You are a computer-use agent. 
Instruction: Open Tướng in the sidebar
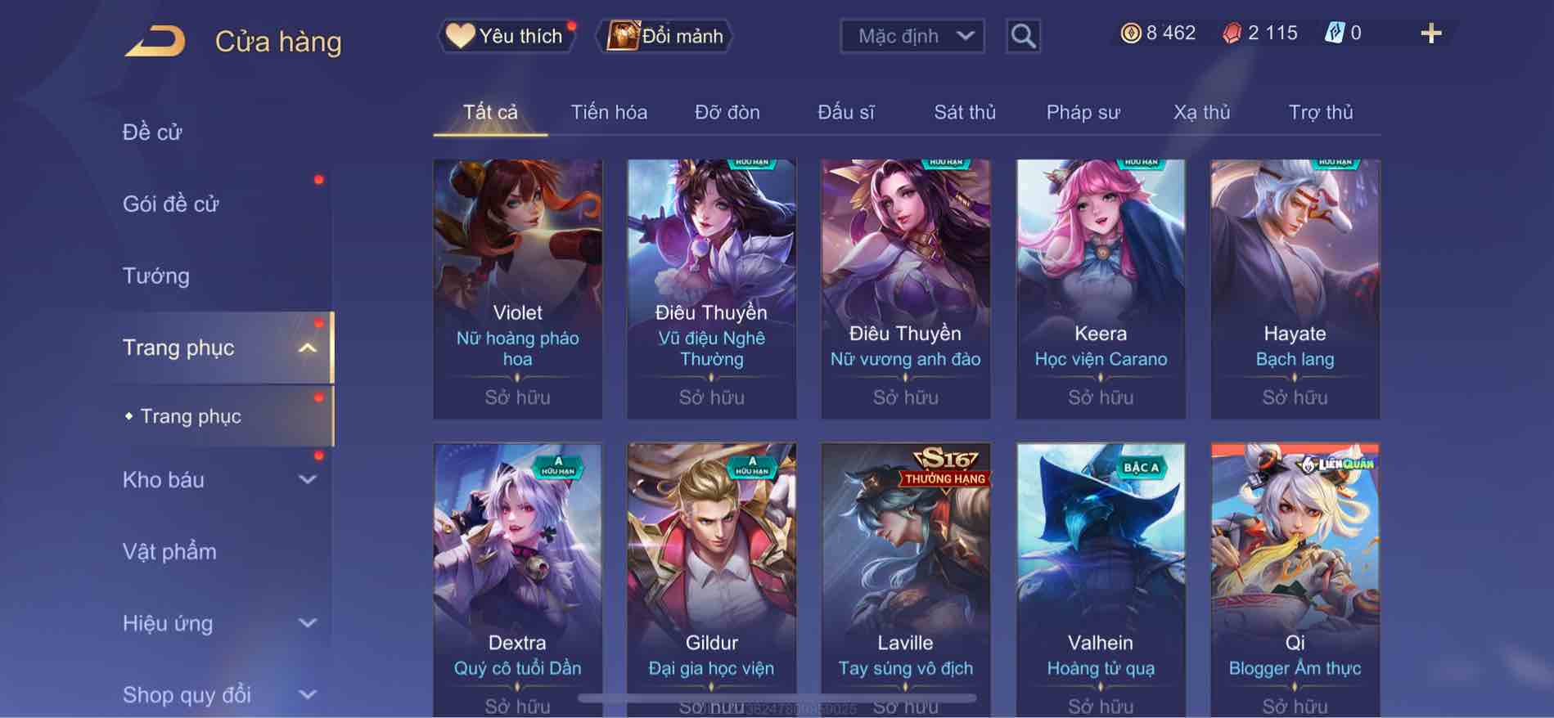(156, 276)
